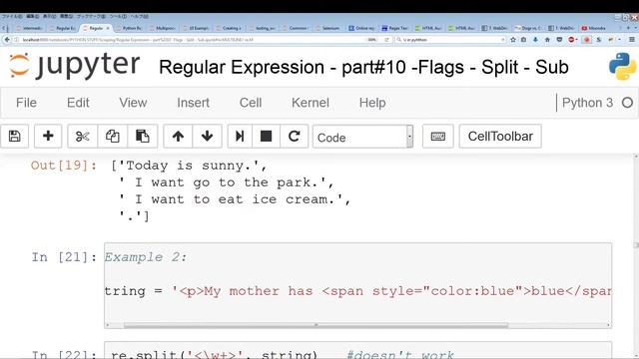Click the Out[19] output text
The width and height of the screenshot is (639, 359).
(x=231, y=190)
